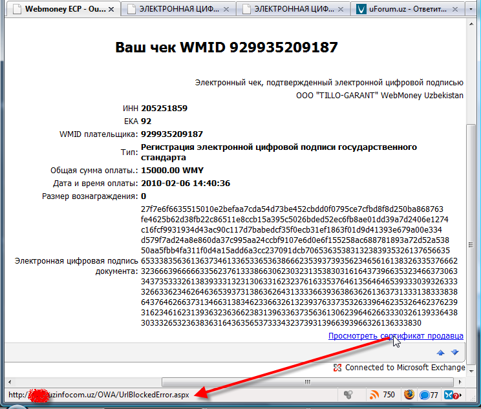Open the list-all-tabs dropdown arrow
The width and height of the screenshot is (481, 409).
coord(471,9)
